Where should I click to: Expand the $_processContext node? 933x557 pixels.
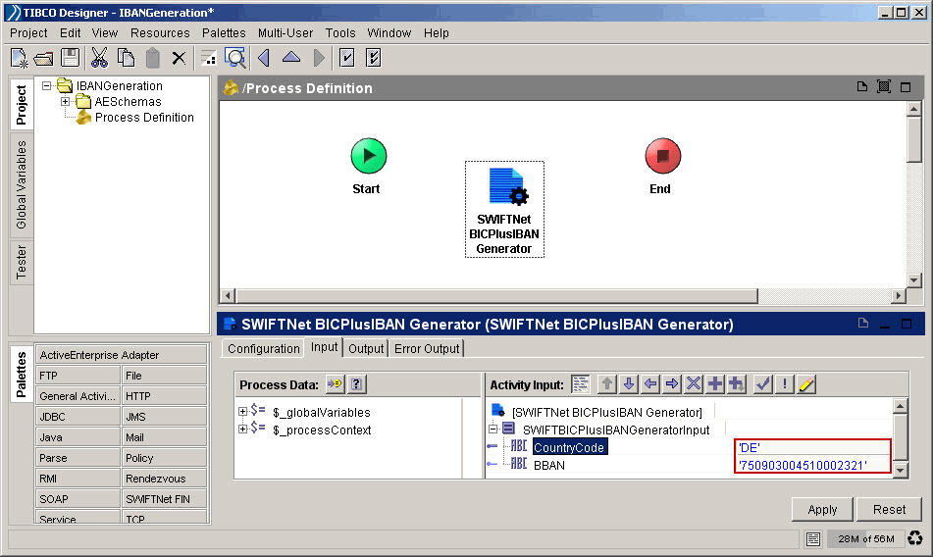click(242, 429)
